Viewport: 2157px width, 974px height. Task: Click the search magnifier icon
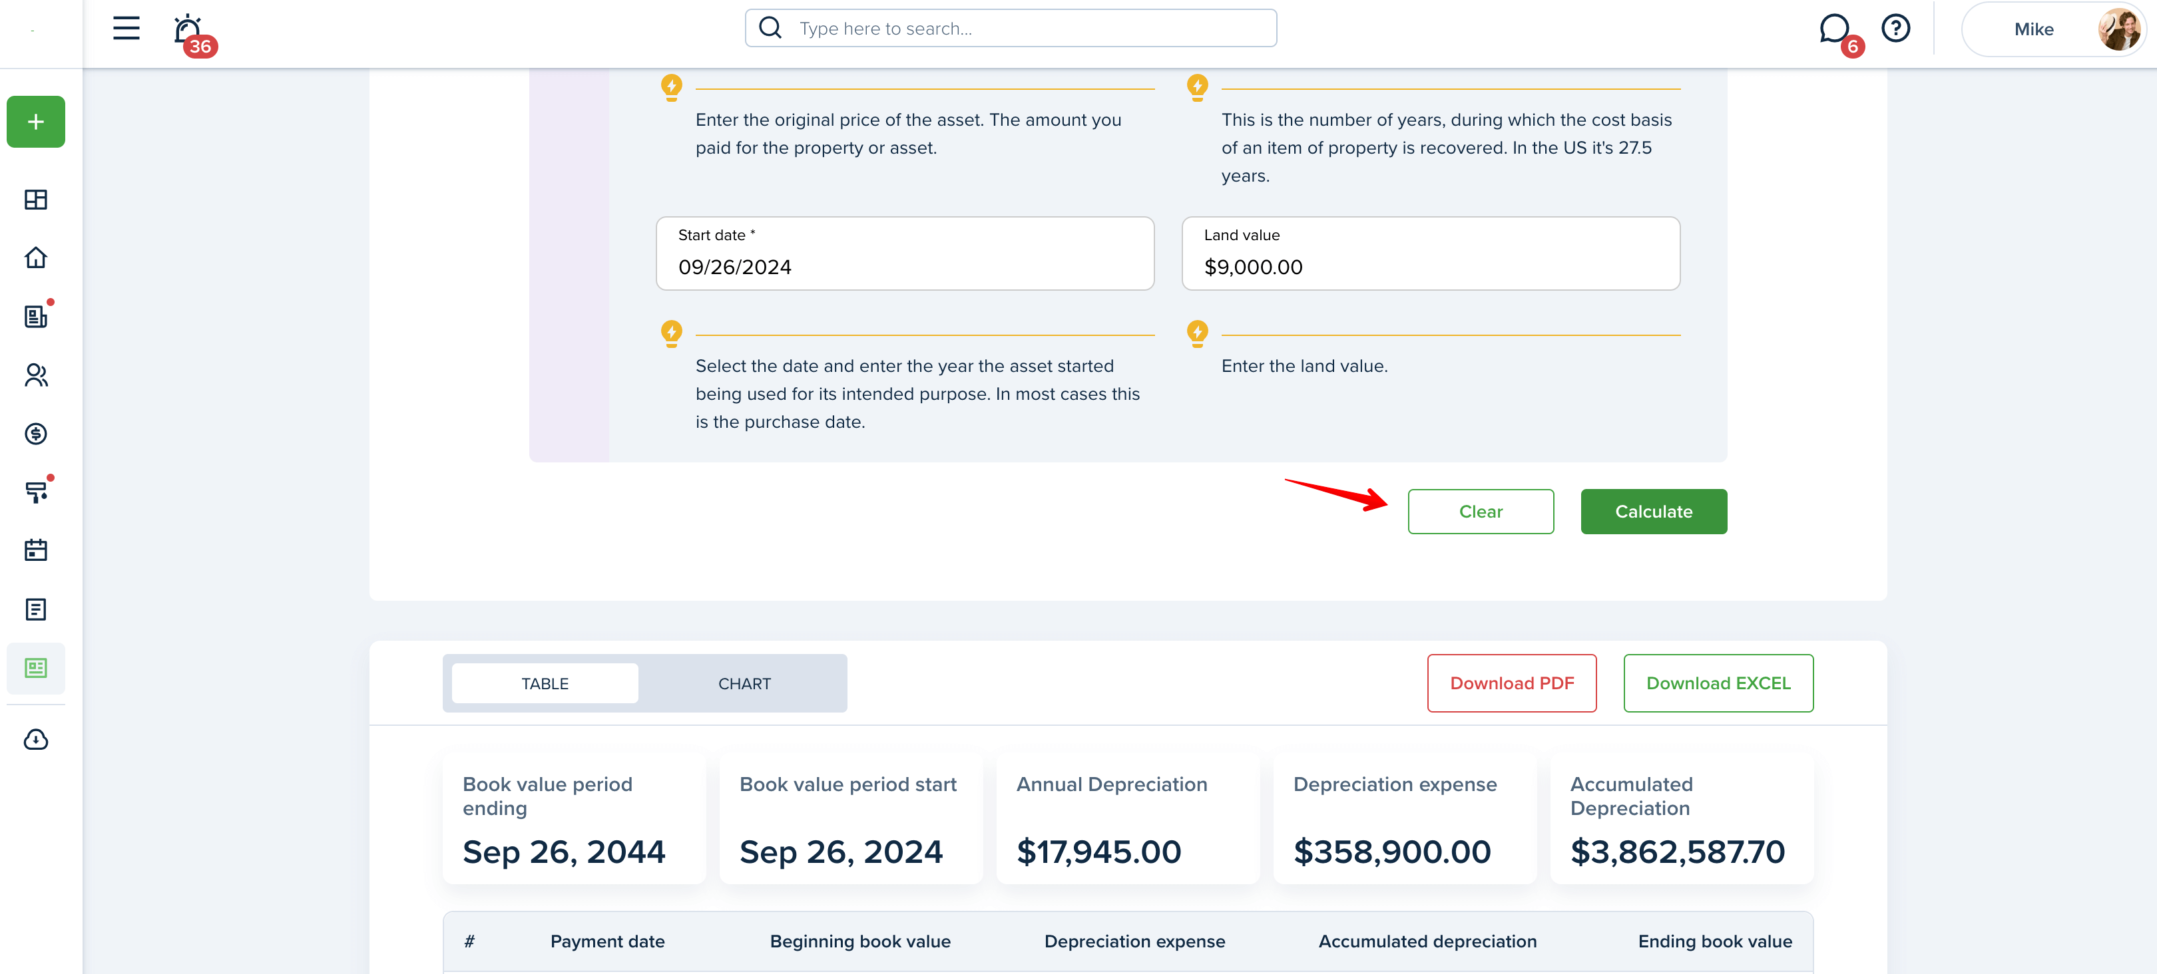point(770,29)
